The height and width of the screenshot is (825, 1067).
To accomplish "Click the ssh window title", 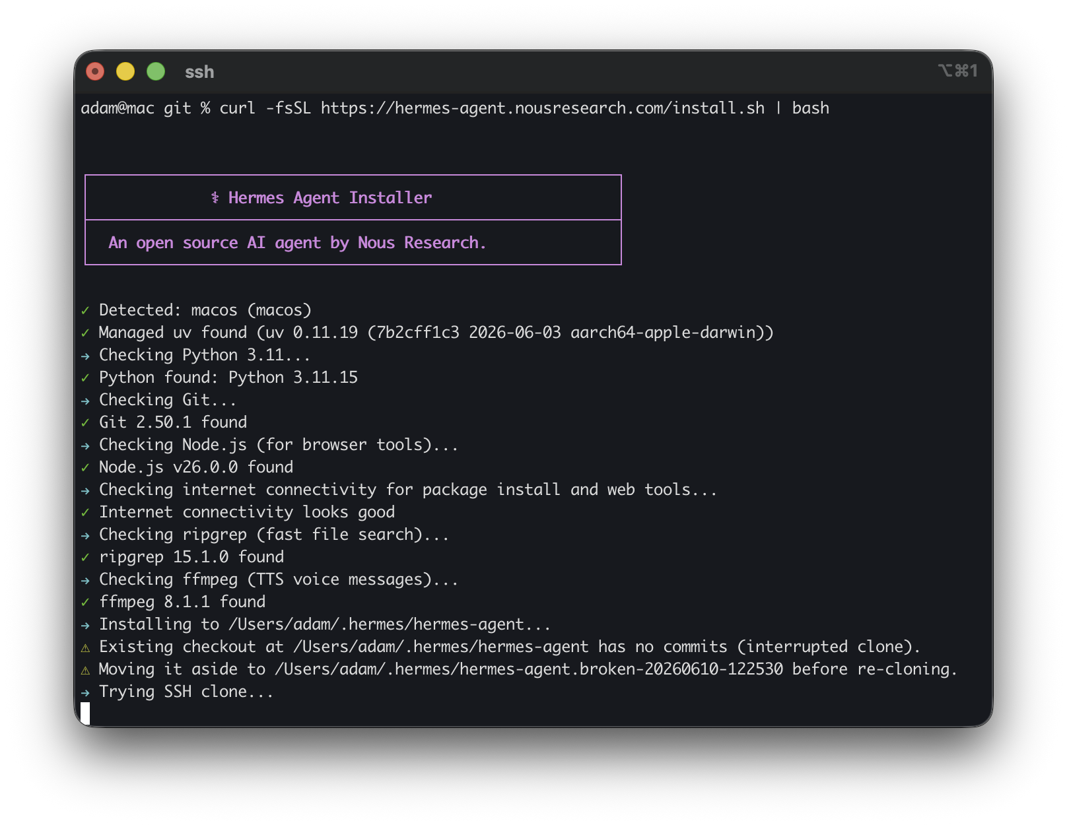I will [199, 72].
